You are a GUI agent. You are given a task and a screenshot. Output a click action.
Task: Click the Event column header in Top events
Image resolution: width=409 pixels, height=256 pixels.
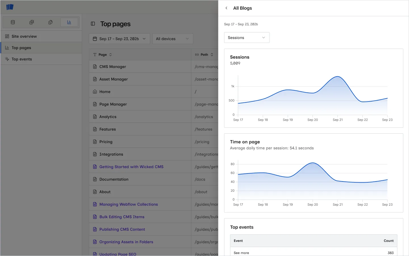coord(238,241)
